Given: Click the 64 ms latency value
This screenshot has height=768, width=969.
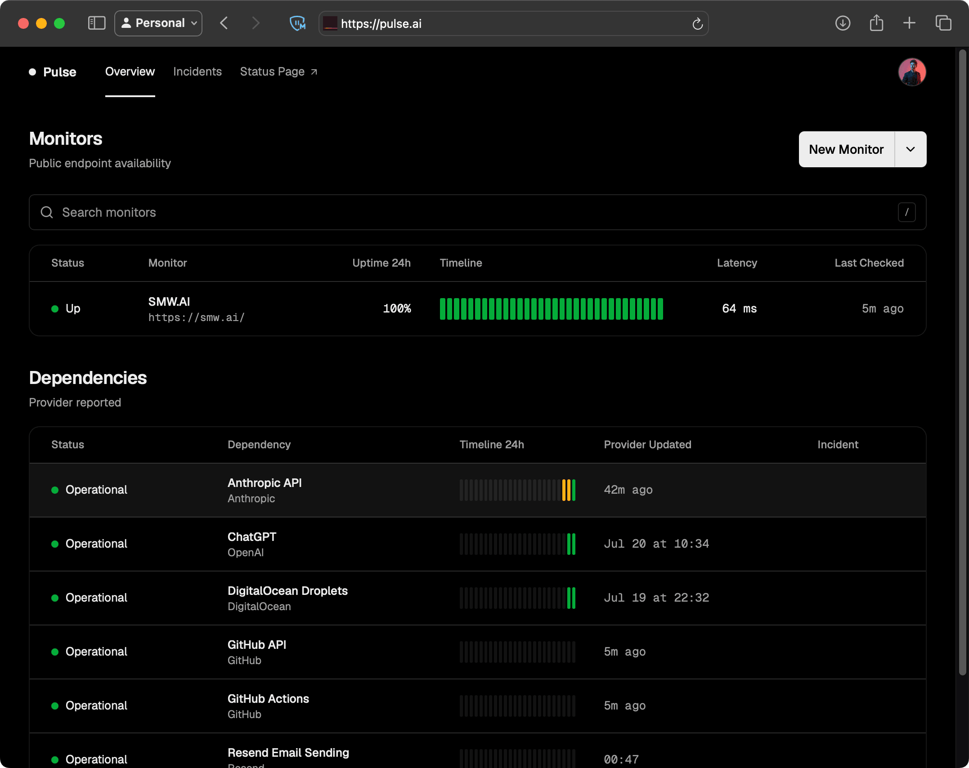Looking at the screenshot, I should click(x=739, y=308).
